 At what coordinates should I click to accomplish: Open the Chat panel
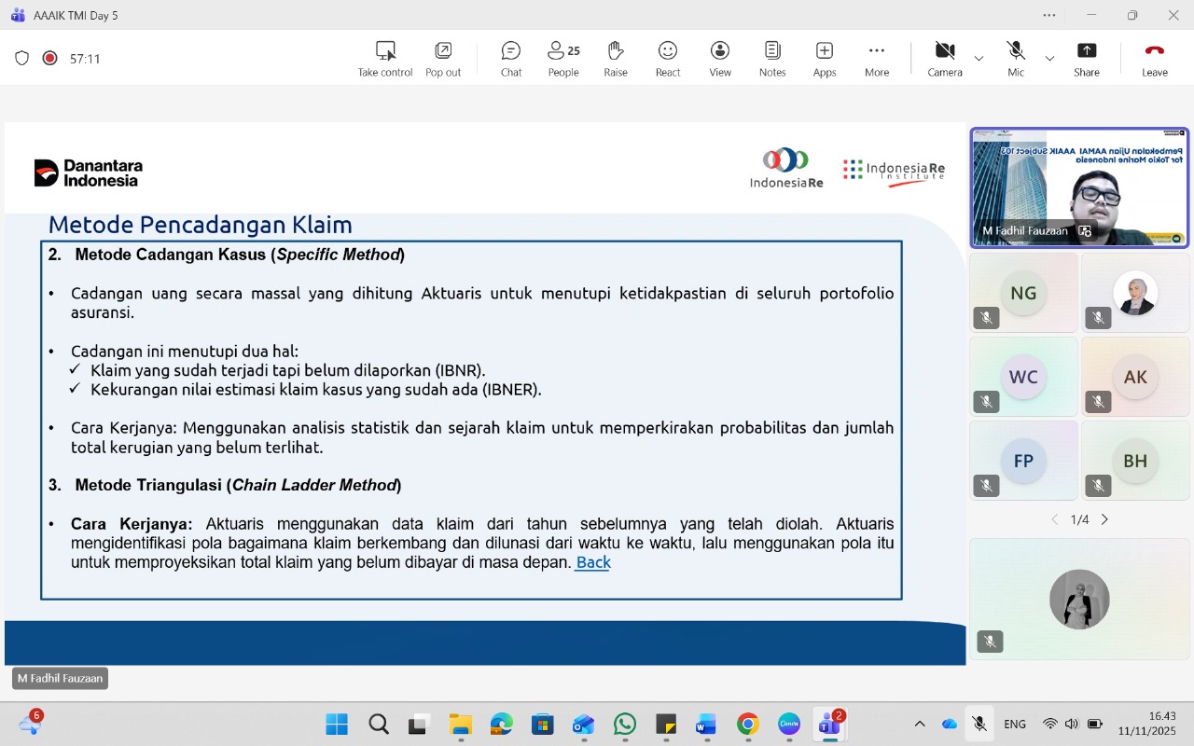(510, 59)
